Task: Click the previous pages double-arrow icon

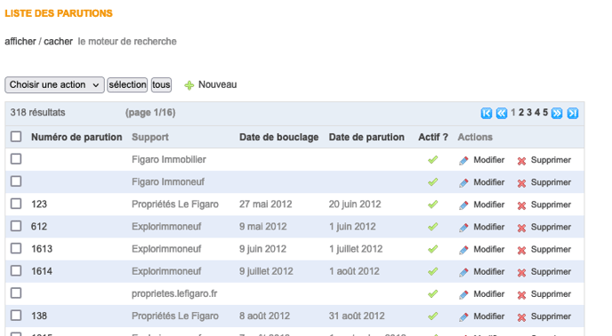Action: (x=502, y=113)
